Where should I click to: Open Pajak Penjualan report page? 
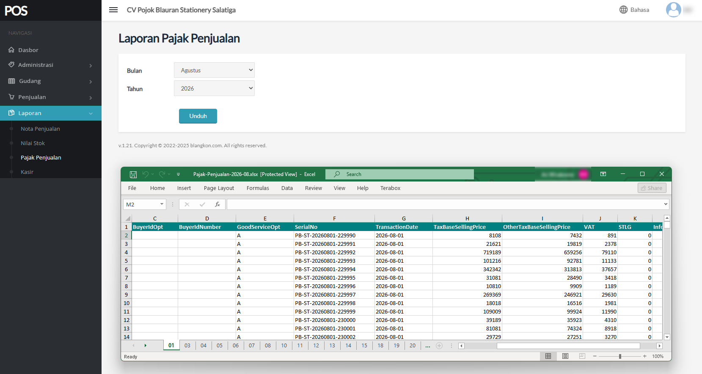point(41,157)
